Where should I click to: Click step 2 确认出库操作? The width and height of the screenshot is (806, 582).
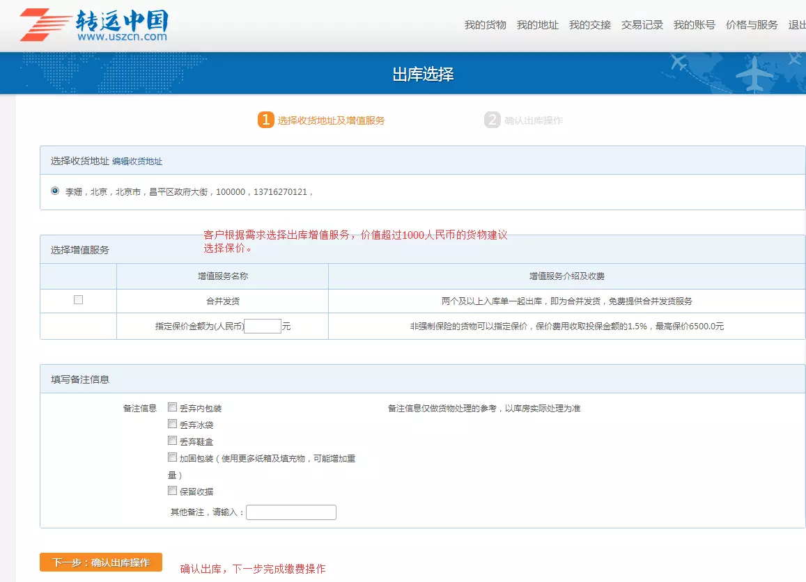click(x=524, y=120)
